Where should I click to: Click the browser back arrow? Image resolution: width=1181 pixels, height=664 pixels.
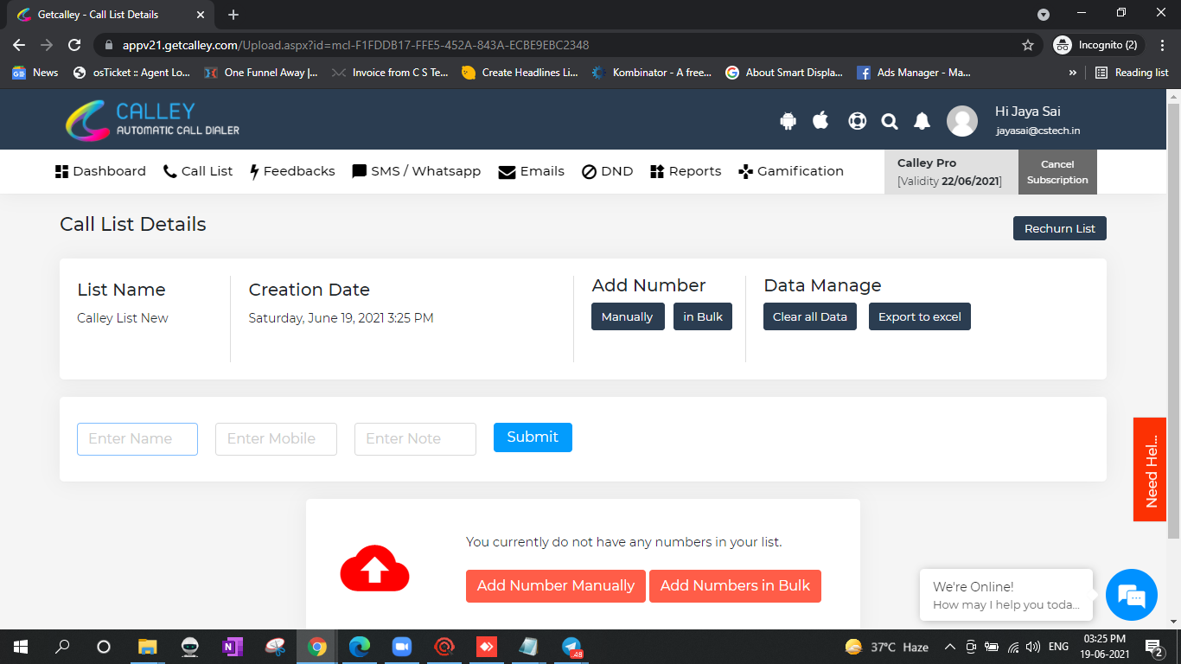coord(19,45)
